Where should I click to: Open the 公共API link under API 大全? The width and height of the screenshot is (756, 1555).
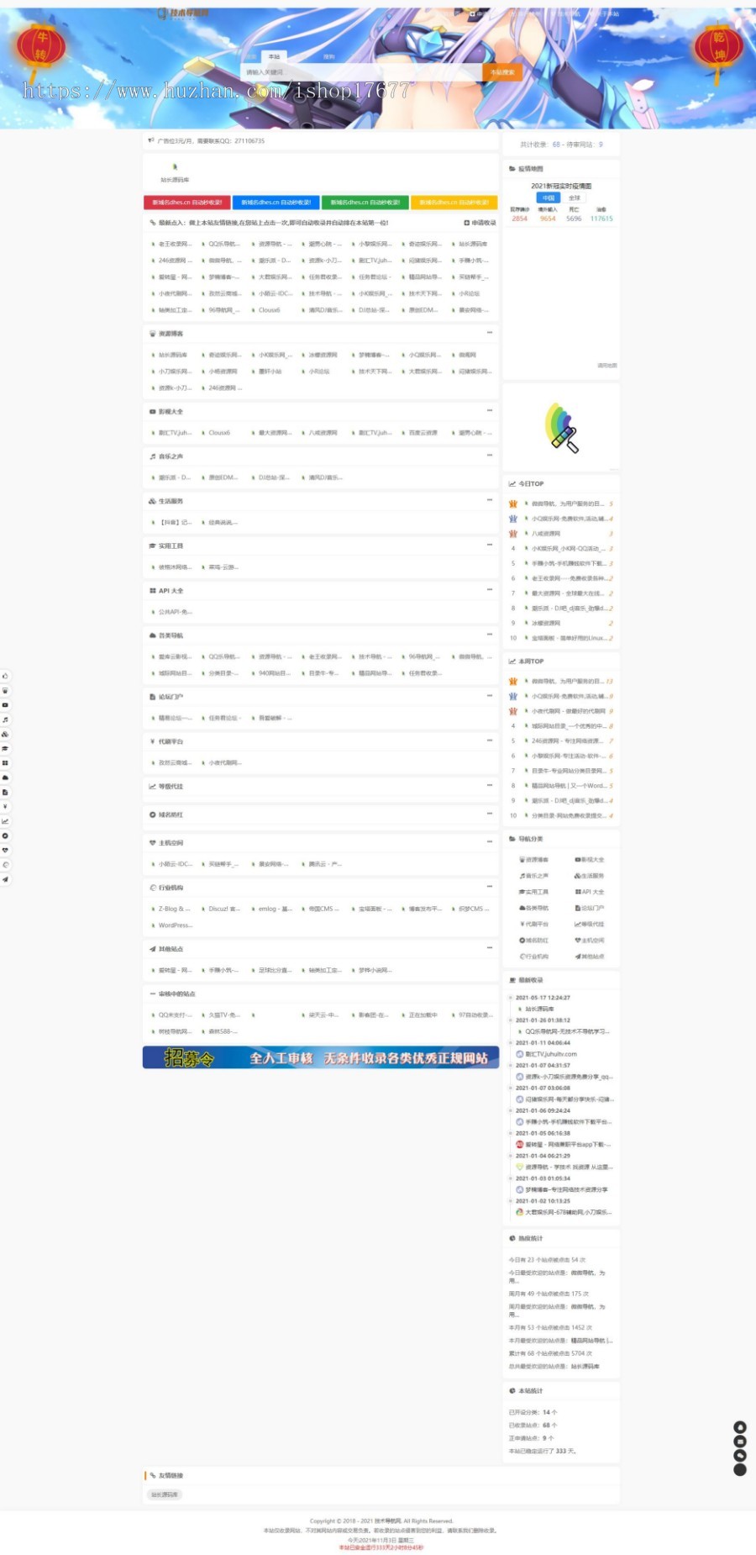click(176, 612)
